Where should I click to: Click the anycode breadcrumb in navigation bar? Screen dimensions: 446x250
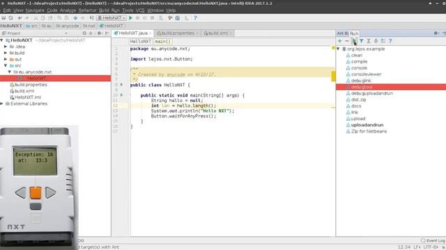(68, 26)
